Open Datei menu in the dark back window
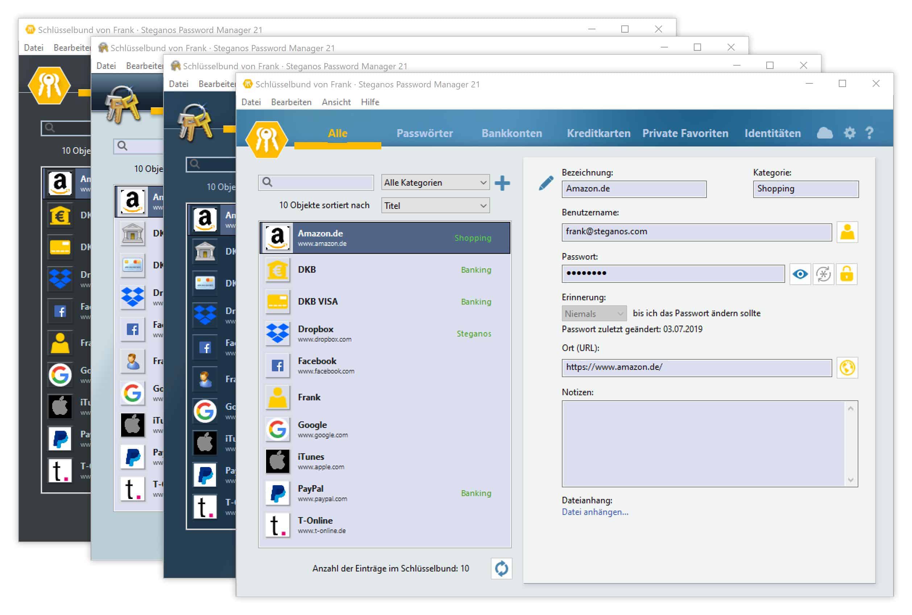This screenshot has width=912, height=615. pos(33,48)
